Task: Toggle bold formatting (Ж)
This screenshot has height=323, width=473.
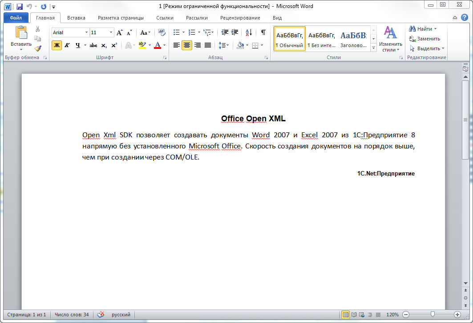Action: 57,45
